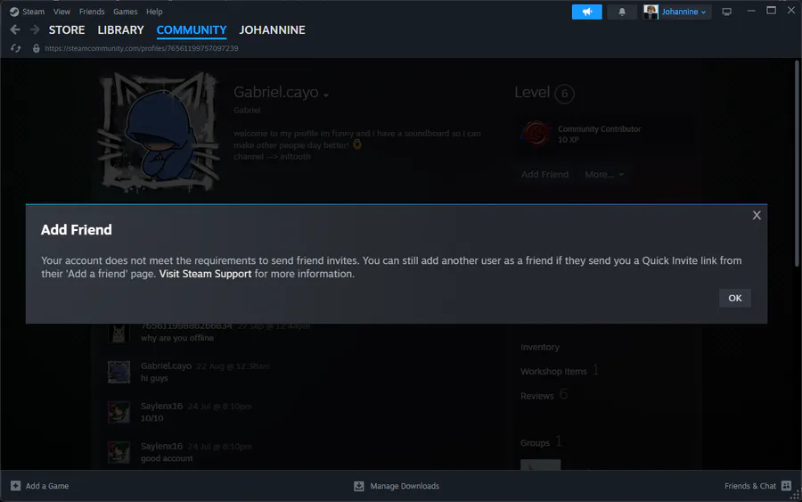Open the Reviews link

coord(537,396)
